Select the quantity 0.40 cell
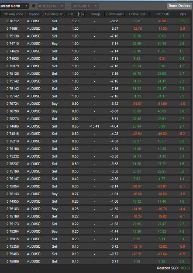Viewport: 193px width, 273px height. (x=75, y=179)
